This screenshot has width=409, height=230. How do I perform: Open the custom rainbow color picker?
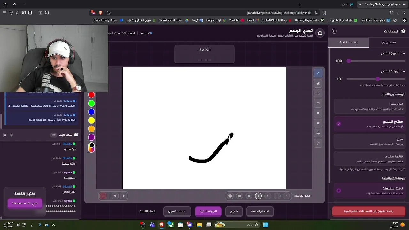(91, 148)
